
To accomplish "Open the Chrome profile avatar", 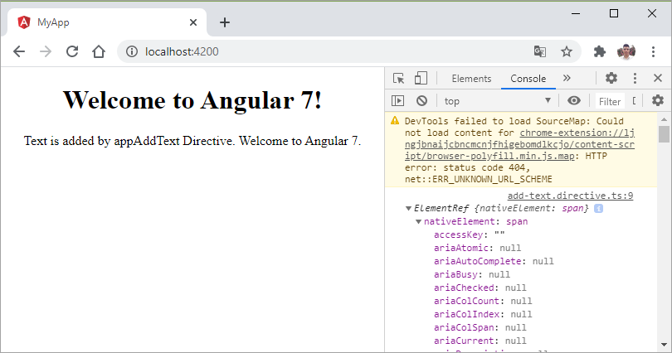I will tap(626, 51).
